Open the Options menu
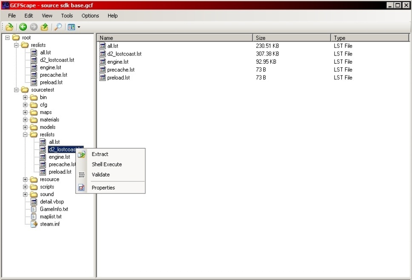The width and height of the screenshot is (412, 280). tap(90, 16)
